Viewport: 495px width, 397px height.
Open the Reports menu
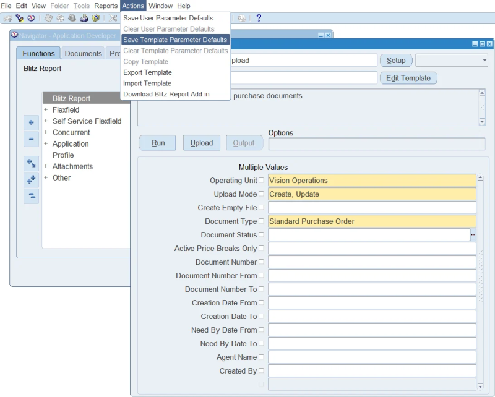click(x=106, y=6)
